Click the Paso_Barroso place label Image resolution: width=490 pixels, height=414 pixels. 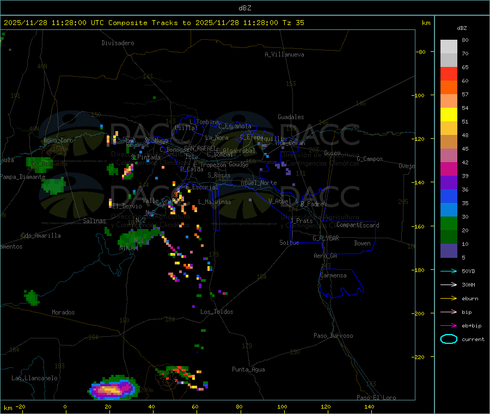(333, 336)
